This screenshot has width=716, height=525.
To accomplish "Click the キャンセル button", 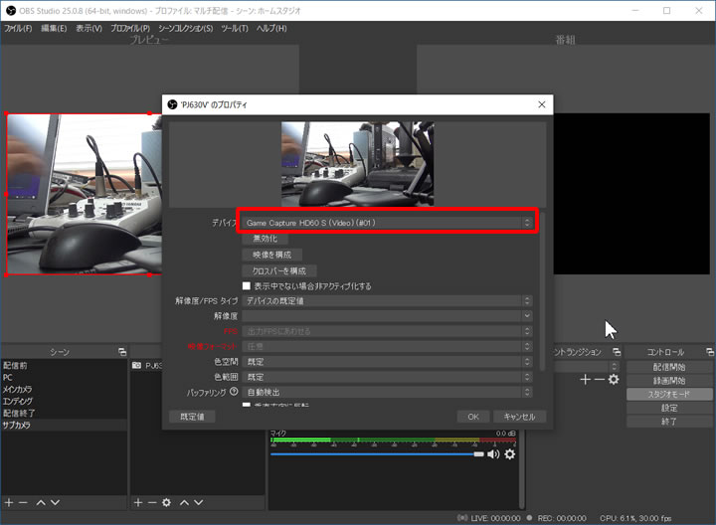I will [520, 417].
